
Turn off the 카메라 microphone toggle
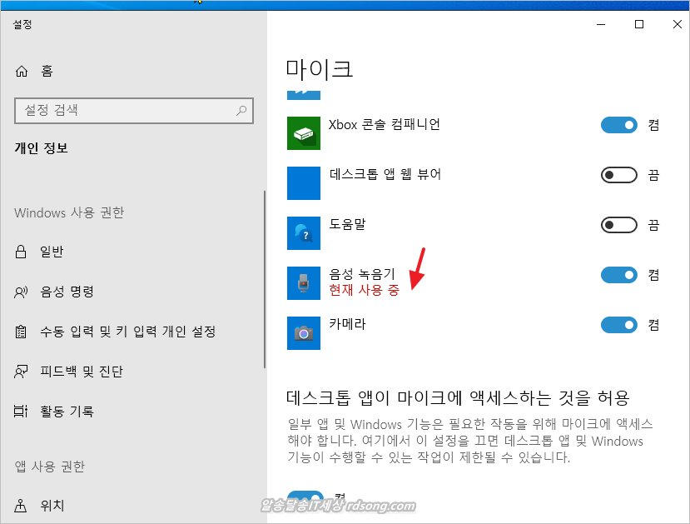pos(618,325)
